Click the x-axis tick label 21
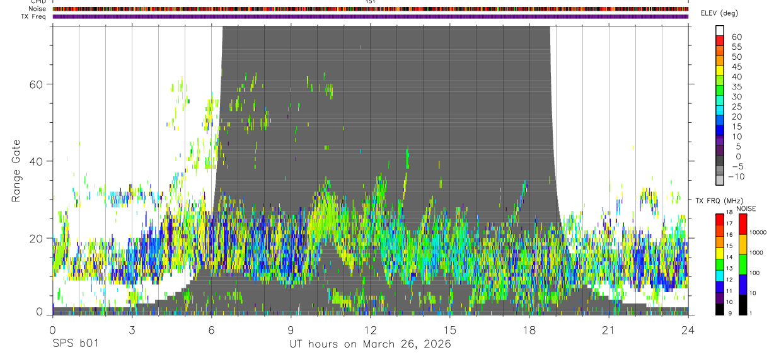774x357 pixels. pos(608,330)
